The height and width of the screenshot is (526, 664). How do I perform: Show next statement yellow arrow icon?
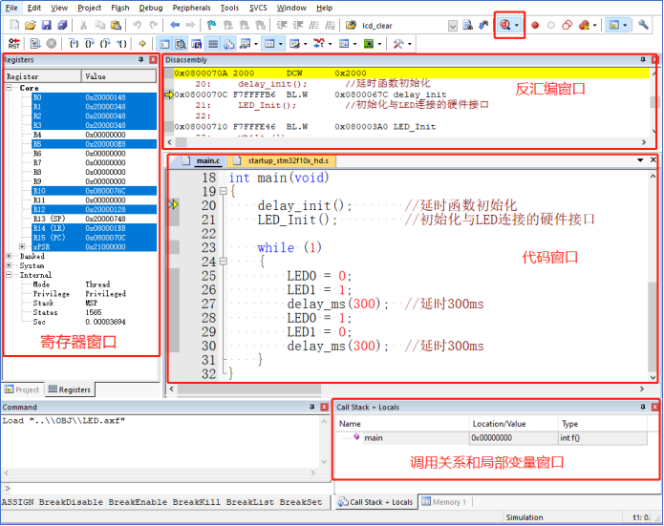click(x=142, y=44)
